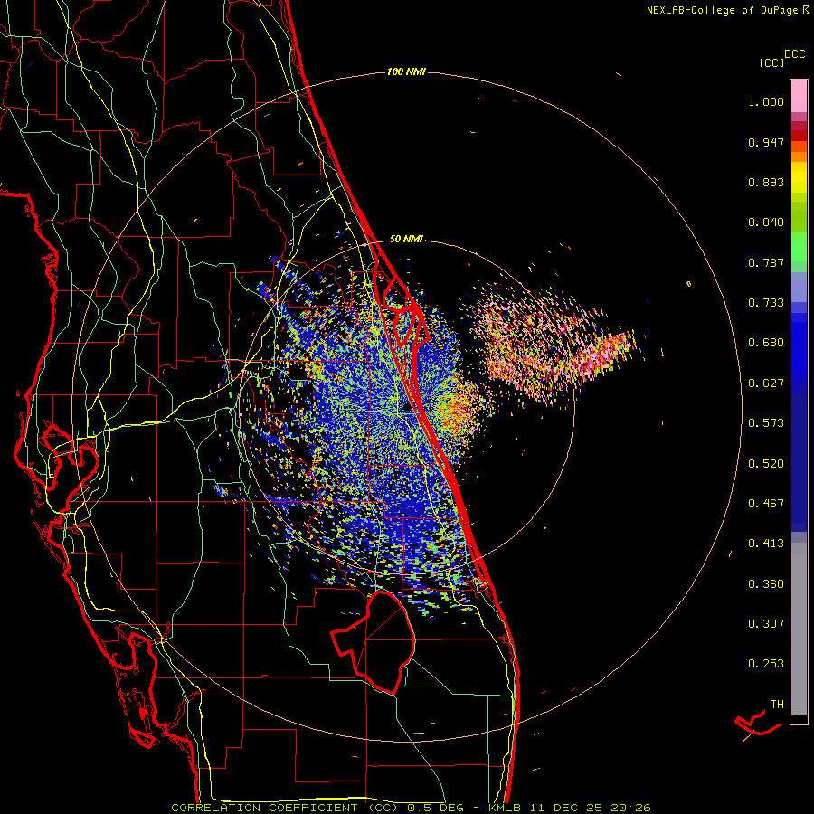The width and height of the screenshot is (814, 814).
Task: Click the [CC] units label
Action: point(771,62)
